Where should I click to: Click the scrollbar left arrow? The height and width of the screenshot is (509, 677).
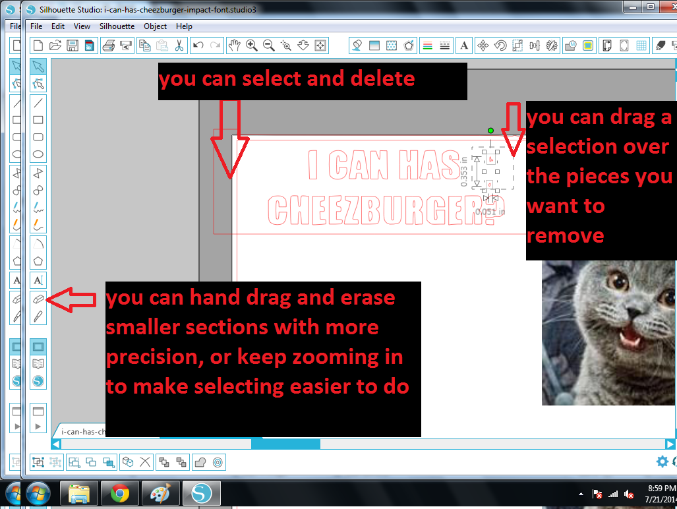[x=56, y=444]
